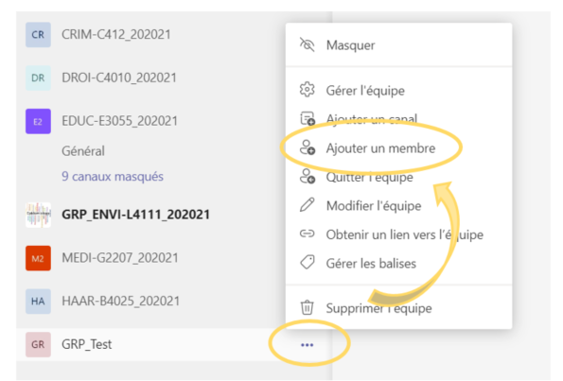Click the add-person icon beside Ajouter un membre
Screen dimensions: 563x381
pyautogui.click(x=308, y=147)
